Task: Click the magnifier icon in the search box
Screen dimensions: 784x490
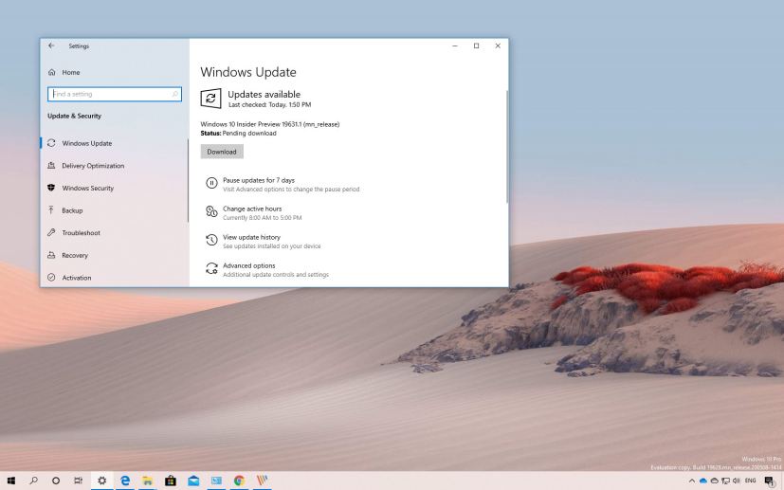Action: click(x=175, y=94)
